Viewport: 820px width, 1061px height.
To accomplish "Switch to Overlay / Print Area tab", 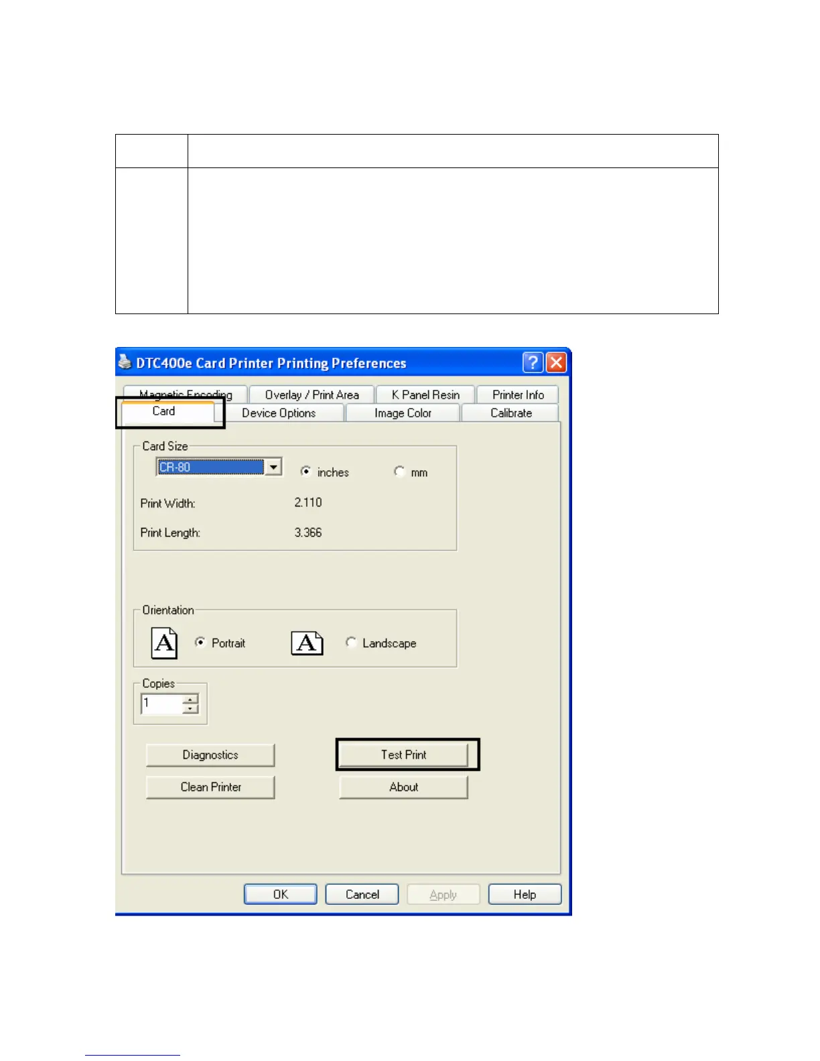I will tap(312, 395).
